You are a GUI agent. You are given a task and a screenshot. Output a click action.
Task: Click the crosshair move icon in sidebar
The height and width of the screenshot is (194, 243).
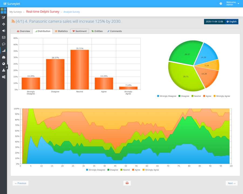click(4, 24)
